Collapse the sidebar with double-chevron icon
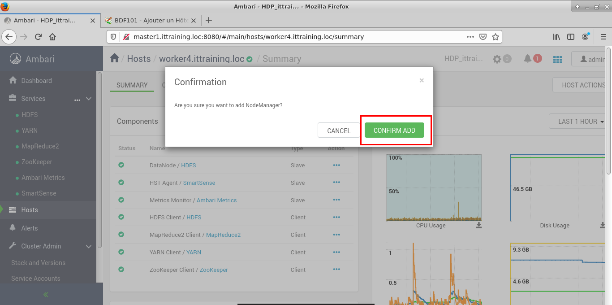This screenshot has width=612, height=305. coord(46,295)
